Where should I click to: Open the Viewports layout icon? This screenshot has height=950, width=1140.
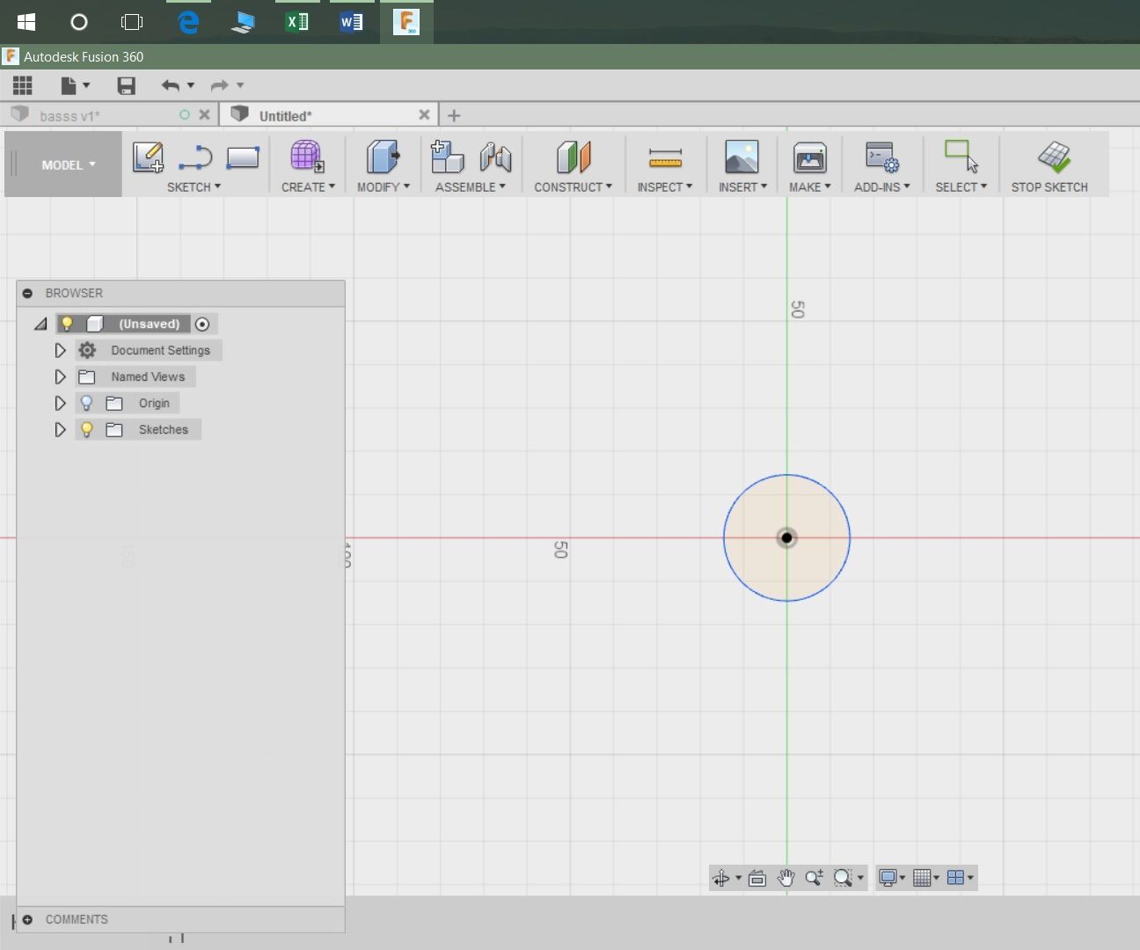pos(955,878)
